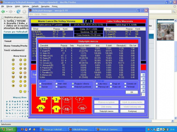
Task: Select the Zagrywka statistics option
Action: (56, 87)
